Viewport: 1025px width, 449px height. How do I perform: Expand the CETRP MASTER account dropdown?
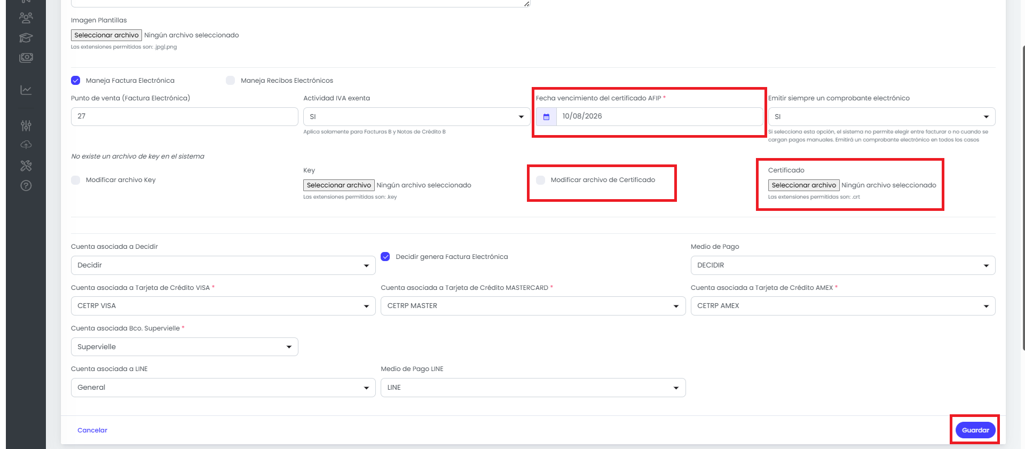pos(533,306)
